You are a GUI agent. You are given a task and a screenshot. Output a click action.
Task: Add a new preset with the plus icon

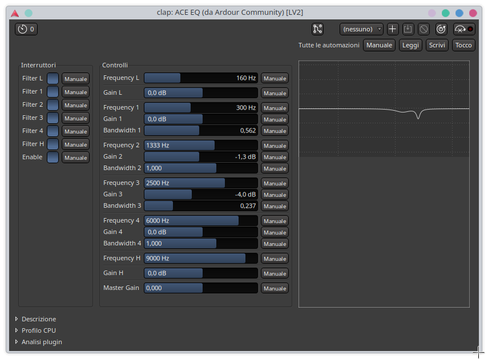tap(392, 29)
